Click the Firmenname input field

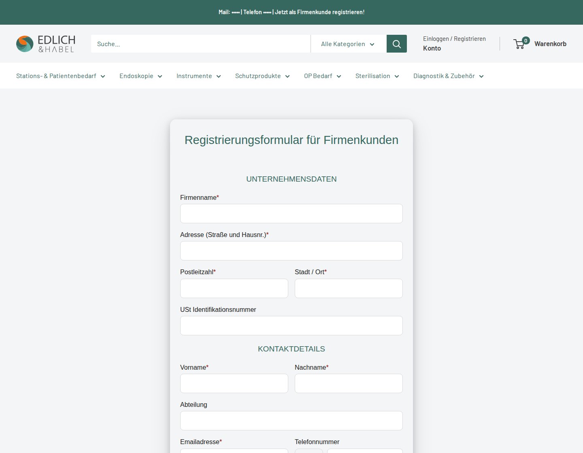click(291, 214)
